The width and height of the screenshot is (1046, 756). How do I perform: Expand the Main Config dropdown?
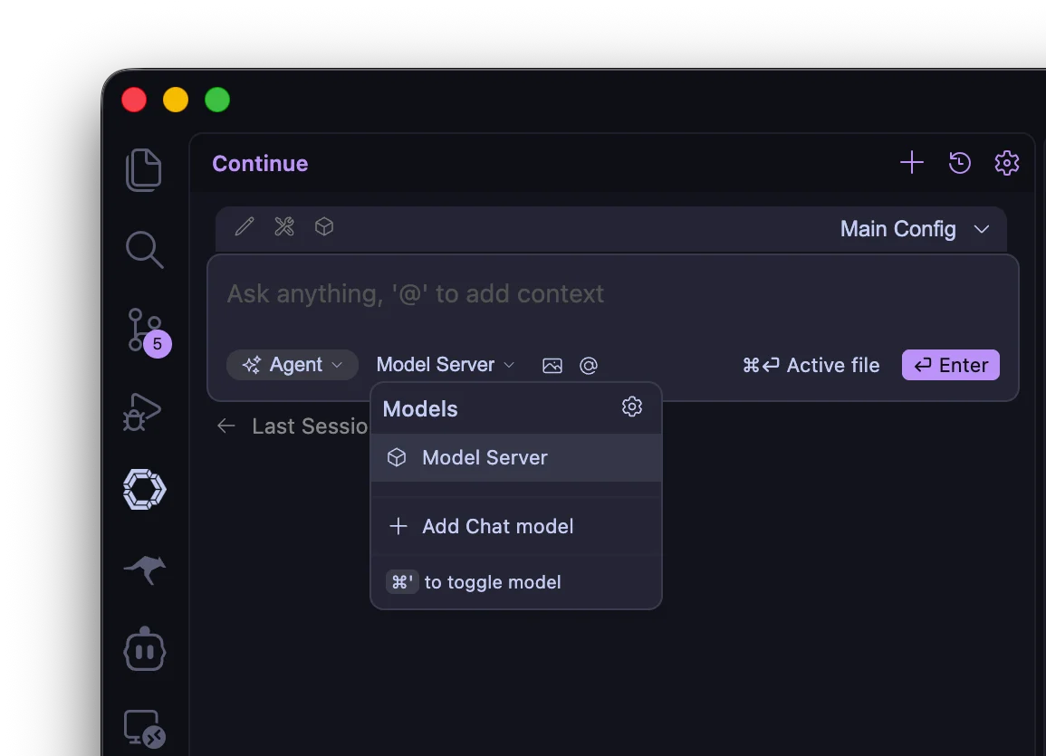click(915, 229)
